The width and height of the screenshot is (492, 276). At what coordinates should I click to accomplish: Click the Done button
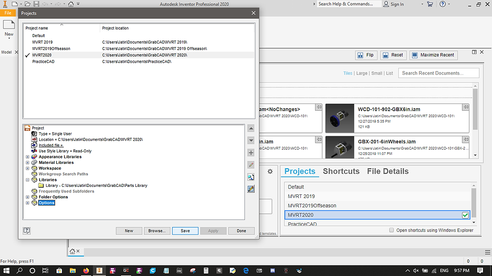tap(241, 231)
